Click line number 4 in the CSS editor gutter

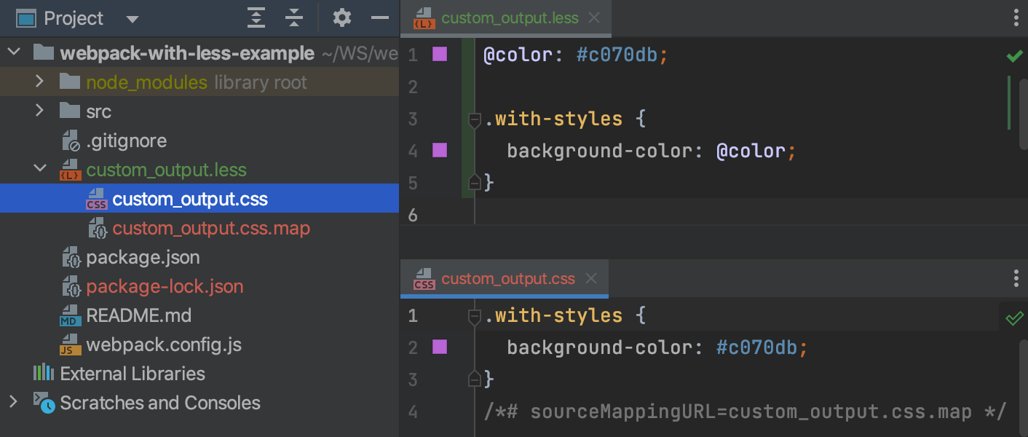tap(412, 412)
